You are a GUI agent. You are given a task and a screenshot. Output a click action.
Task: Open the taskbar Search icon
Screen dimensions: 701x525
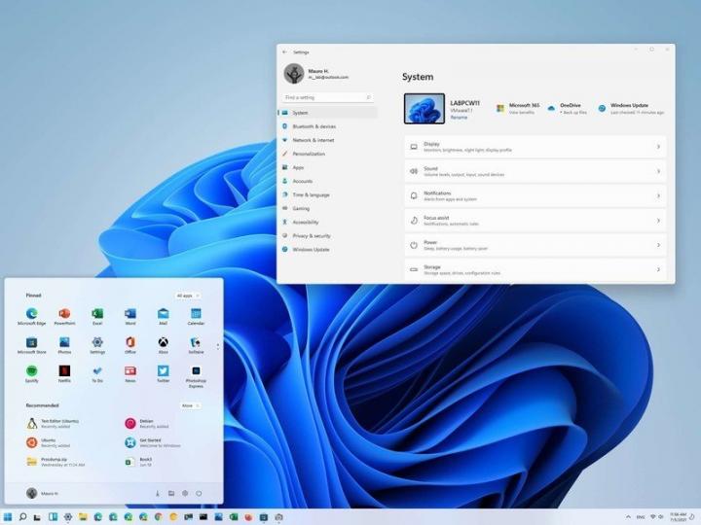point(22,516)
